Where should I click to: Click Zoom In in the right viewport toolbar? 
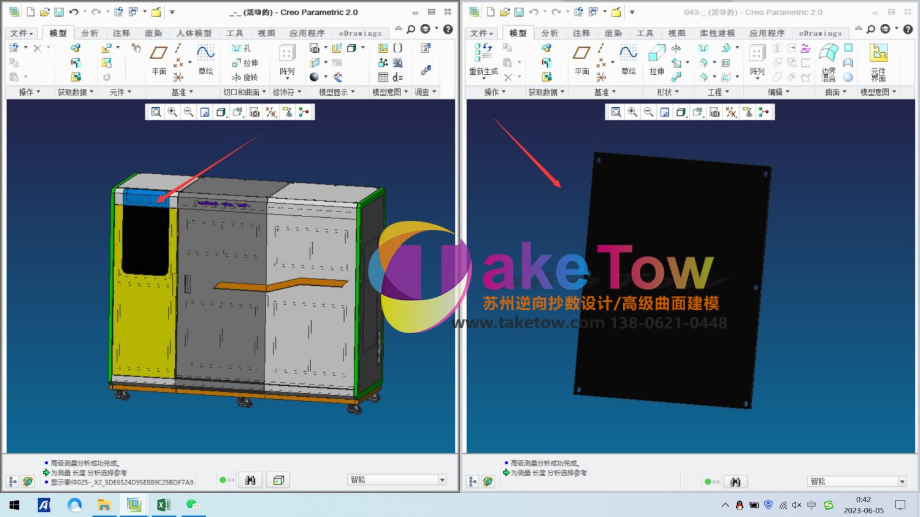632,112
